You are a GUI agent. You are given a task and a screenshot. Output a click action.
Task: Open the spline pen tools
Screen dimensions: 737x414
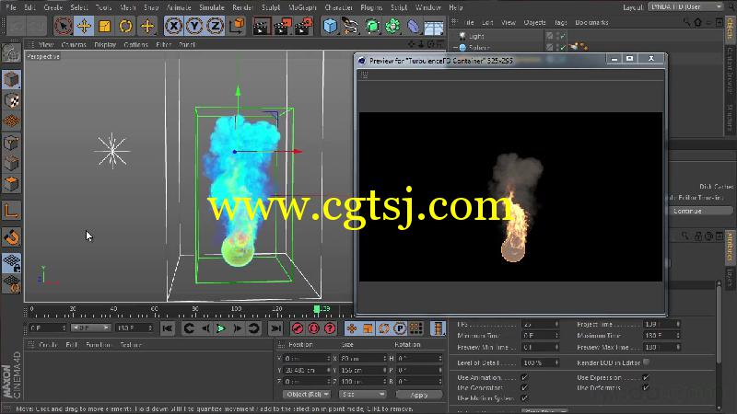point(351,26)
